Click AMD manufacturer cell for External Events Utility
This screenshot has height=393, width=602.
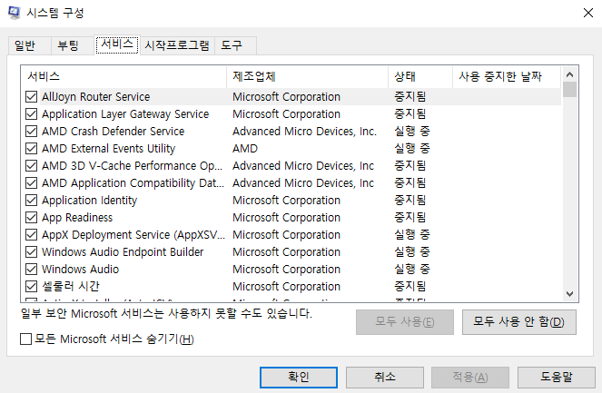click(245, 149)
